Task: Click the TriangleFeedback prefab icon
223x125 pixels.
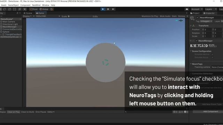Action: 3,34
